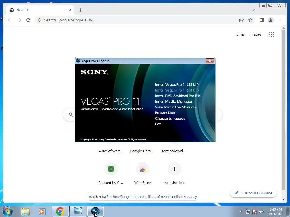Click Google search magnifier icon
The image size is (290, 217).
pyautogui.click(x=71, y=115)
